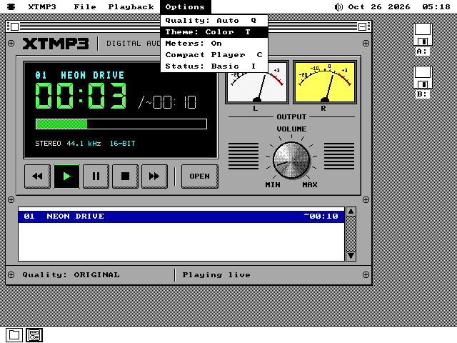Image resolution: width=457 pixels, height=343 pixels.
Task: Click the date Oct 26 2026 in menu bar
Action: 379,6
